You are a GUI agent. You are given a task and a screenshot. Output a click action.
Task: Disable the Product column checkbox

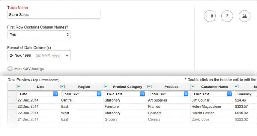pos(150,86)
